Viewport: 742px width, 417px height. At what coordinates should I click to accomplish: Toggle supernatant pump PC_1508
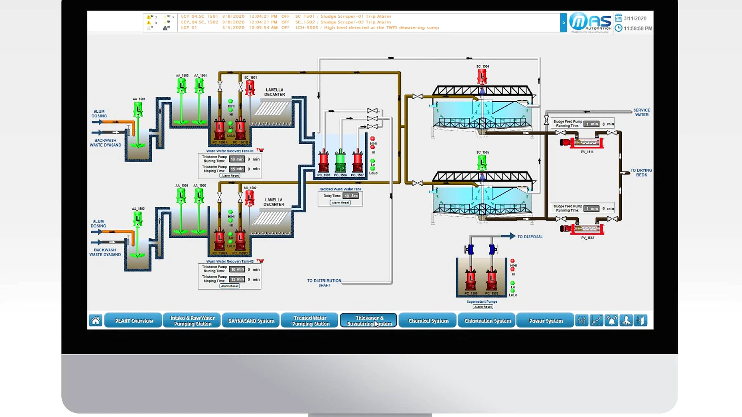pos(470,279)
